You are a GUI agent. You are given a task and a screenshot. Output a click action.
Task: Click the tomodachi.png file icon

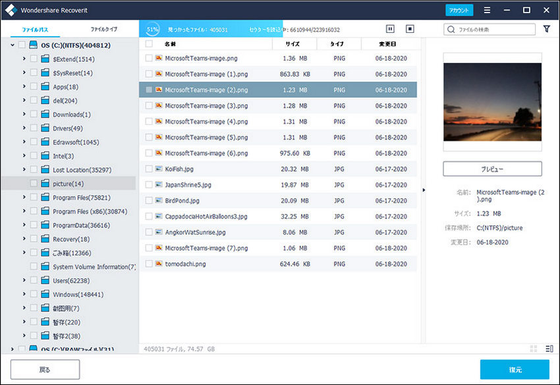pos(159,264)
